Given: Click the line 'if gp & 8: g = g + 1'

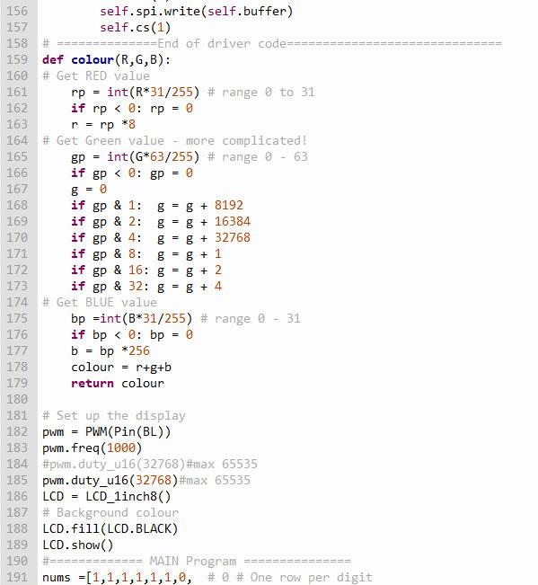Looking at the screenshot, I should 146,254.
